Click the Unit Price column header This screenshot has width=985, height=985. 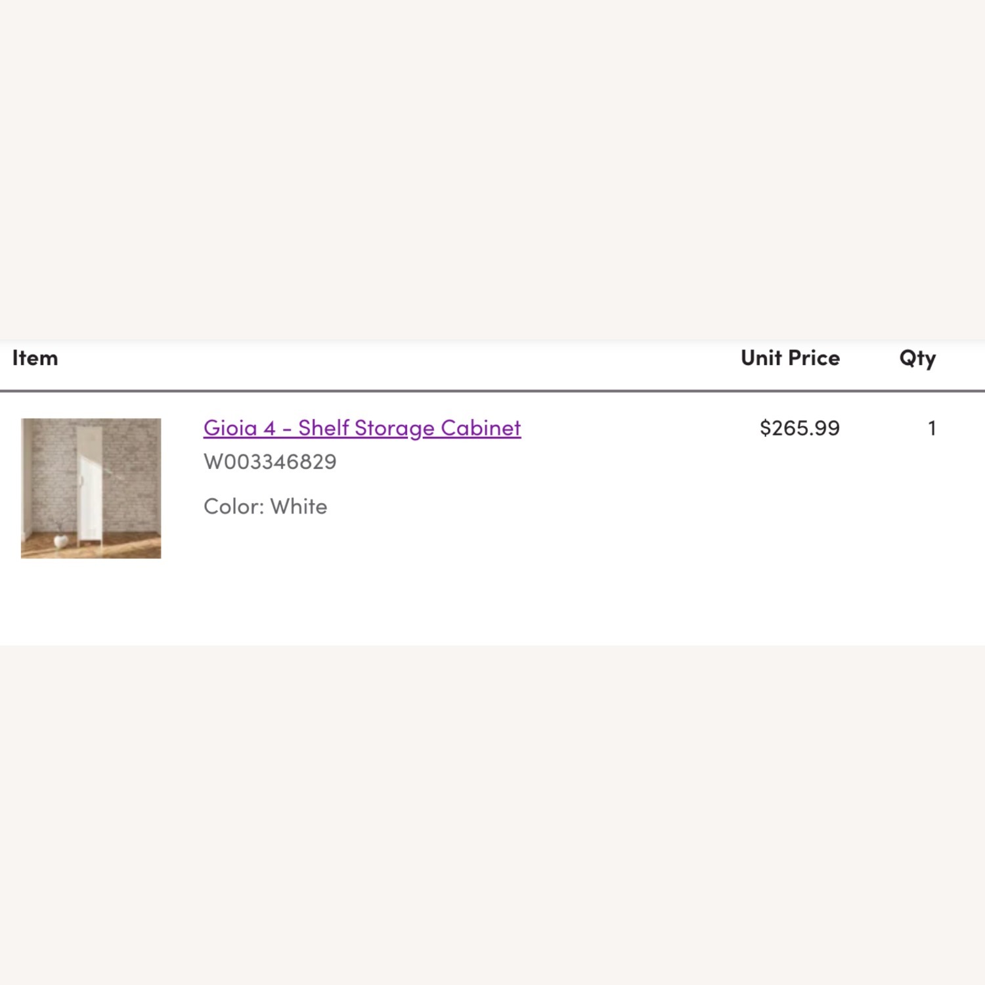click(x=790, y=358)
